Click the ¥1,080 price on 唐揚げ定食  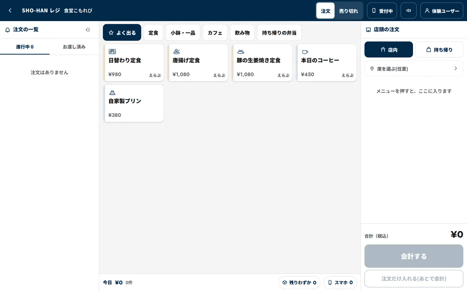pos(181,75)
